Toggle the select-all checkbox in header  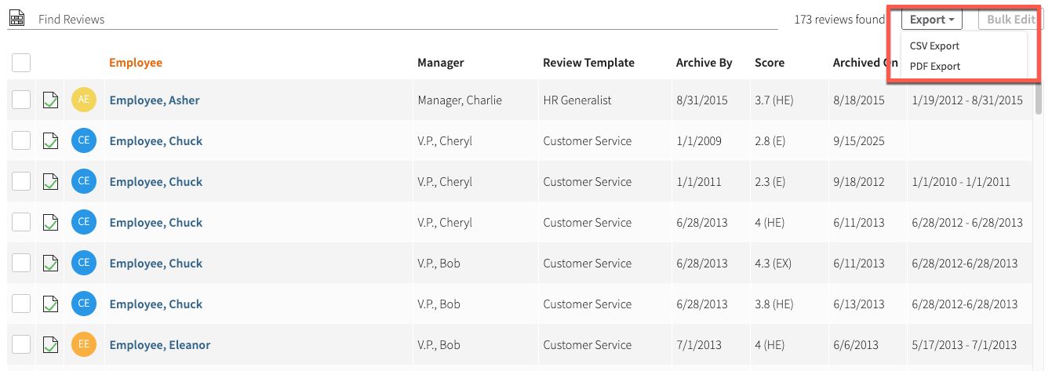[x=21, y=63]
